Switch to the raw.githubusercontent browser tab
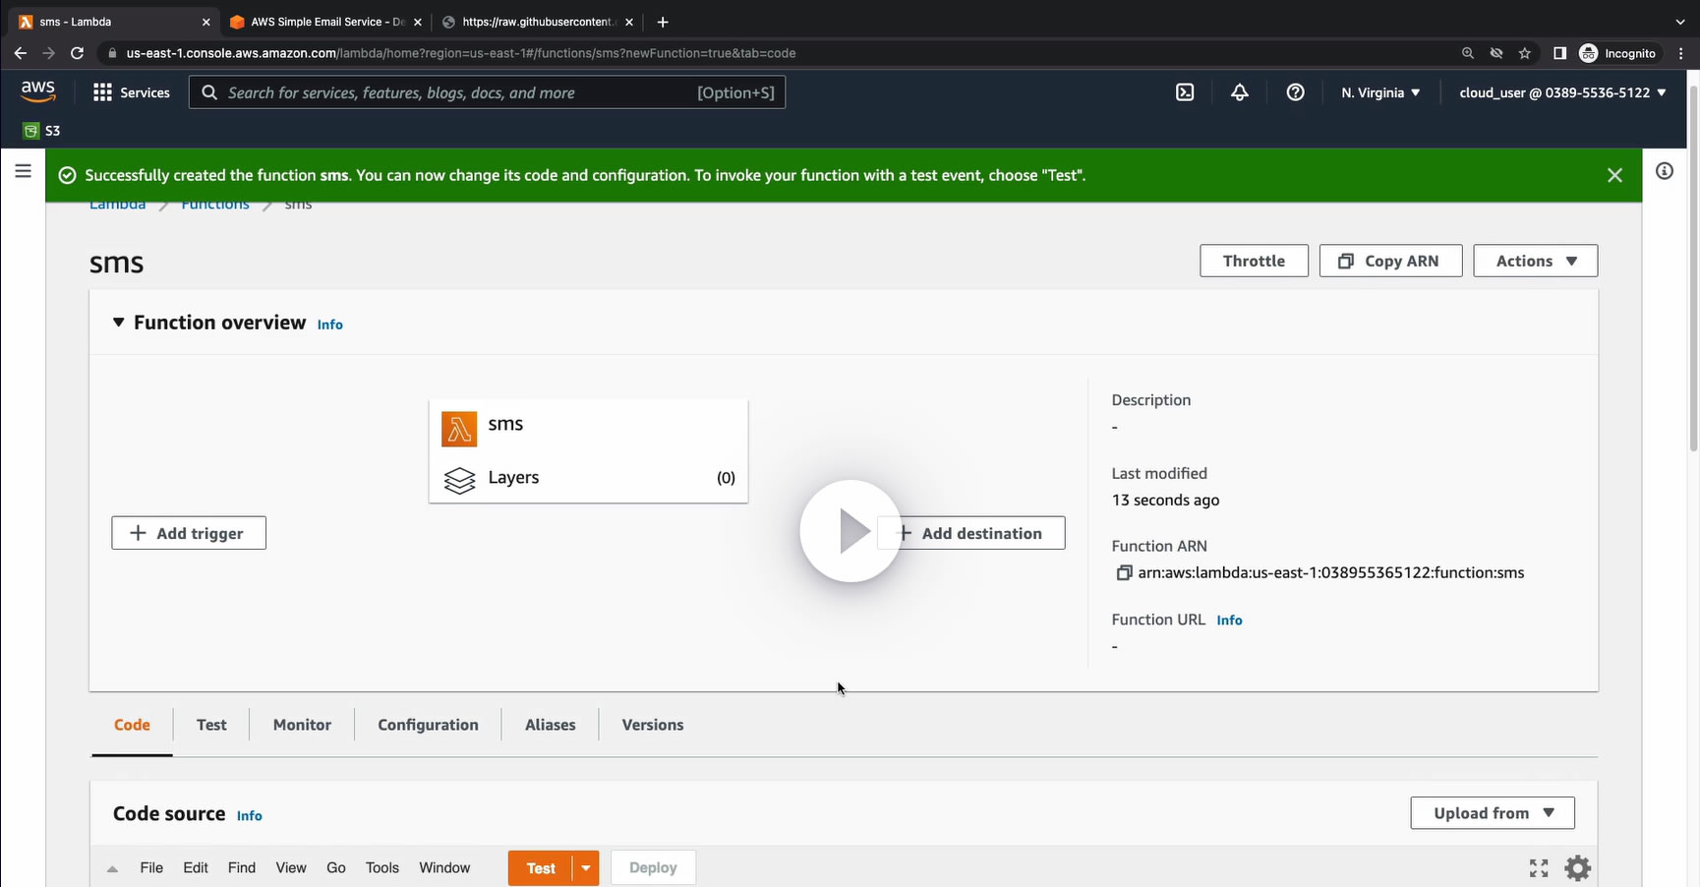 537,22
